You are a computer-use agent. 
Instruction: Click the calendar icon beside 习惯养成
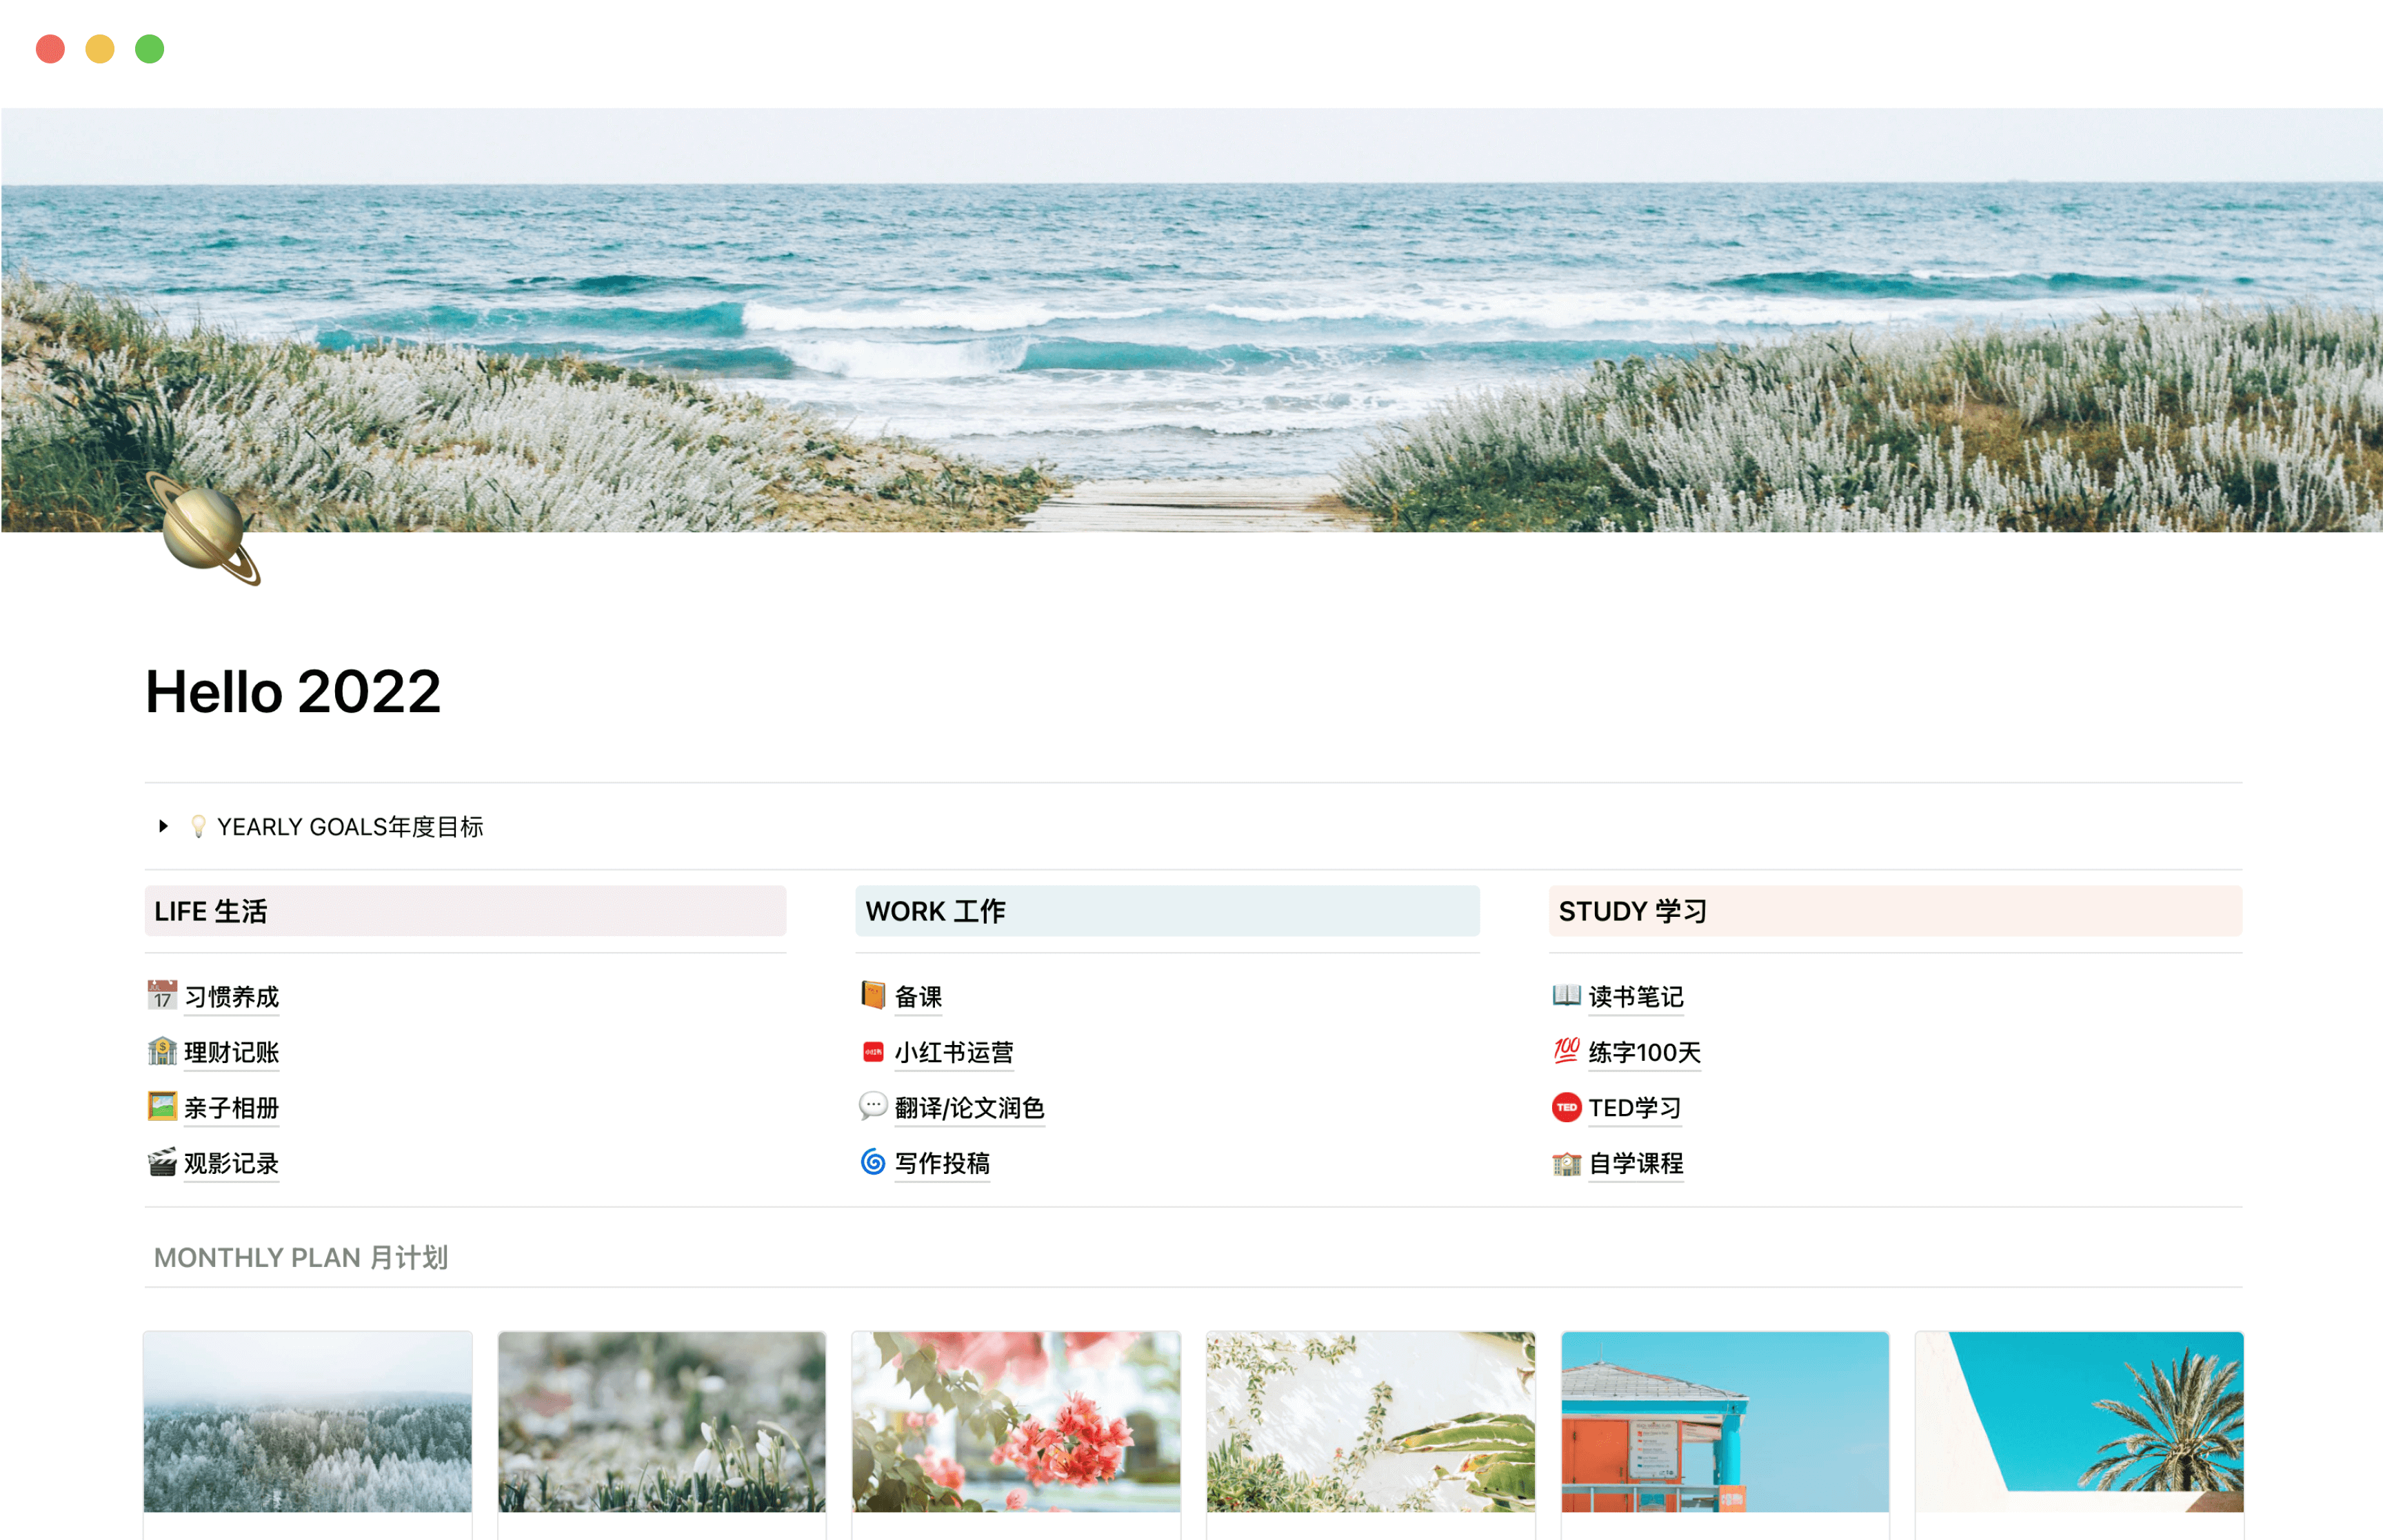162,996
